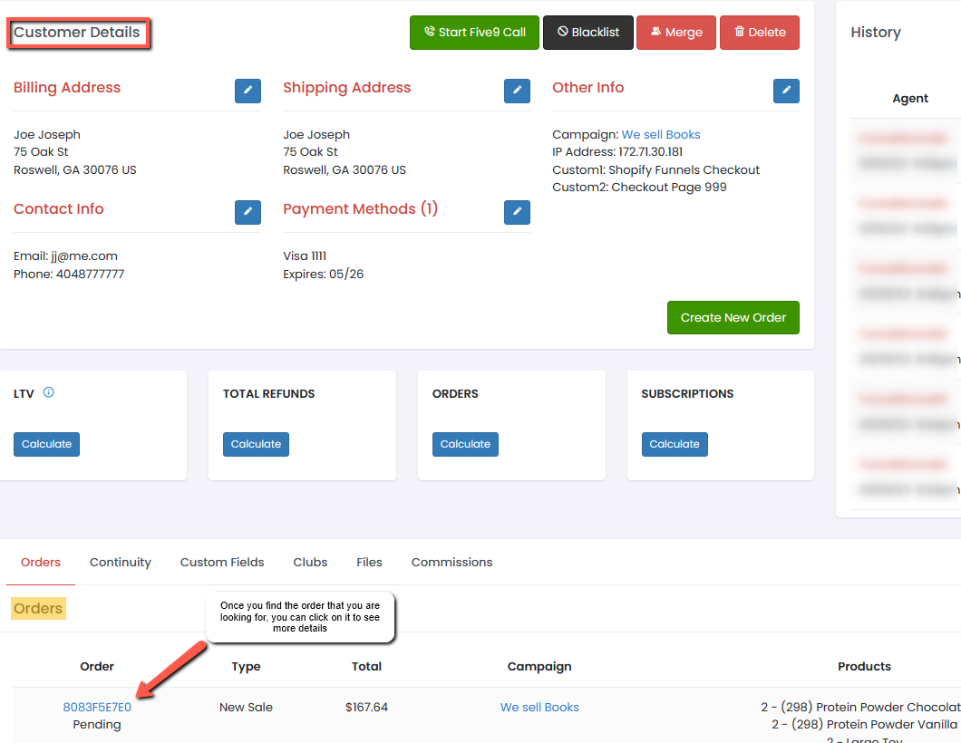Image resolution: width=961 pixels, height=743 pixels.
Task: Click Create New Order button
Action: (733, 318)
